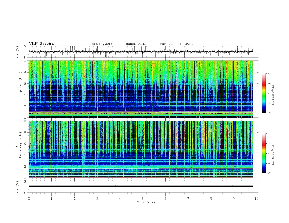This screenshot has height=223, width=289.
Task: Click time axis tick label "3"
Action: pos(97,199)
